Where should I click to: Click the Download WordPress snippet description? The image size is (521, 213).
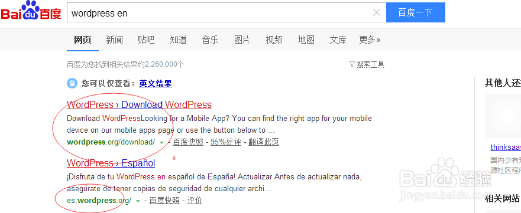tap(219, 124)
